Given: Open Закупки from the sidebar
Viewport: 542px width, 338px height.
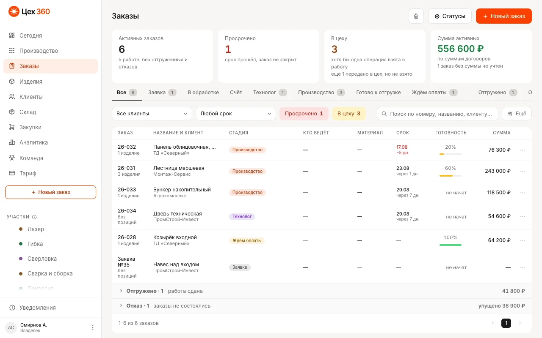Looking at the screenshot, I should 50,127.
